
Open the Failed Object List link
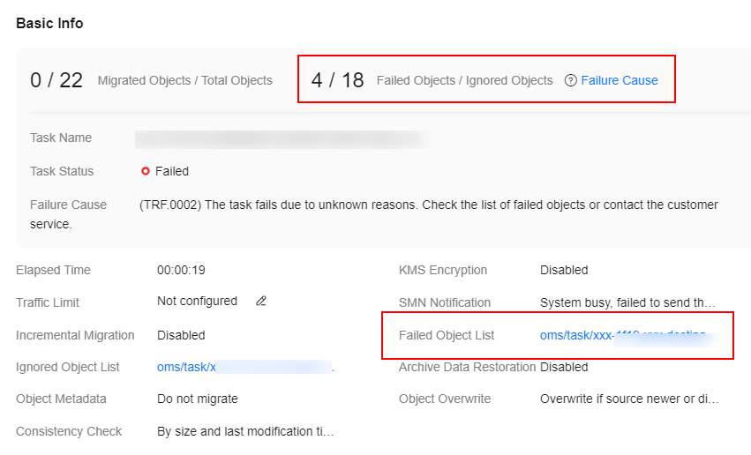coord(631,335)
